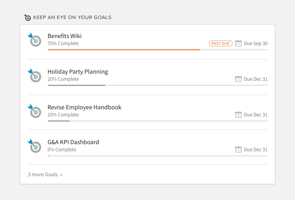
Task: Click the Revise Employee Handbook target icon
Action: coord(34,111)
